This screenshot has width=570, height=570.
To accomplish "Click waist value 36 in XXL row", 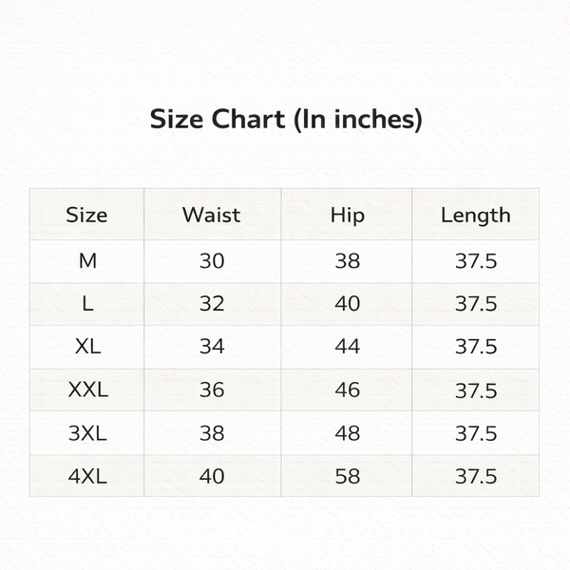I will (212, 390).
